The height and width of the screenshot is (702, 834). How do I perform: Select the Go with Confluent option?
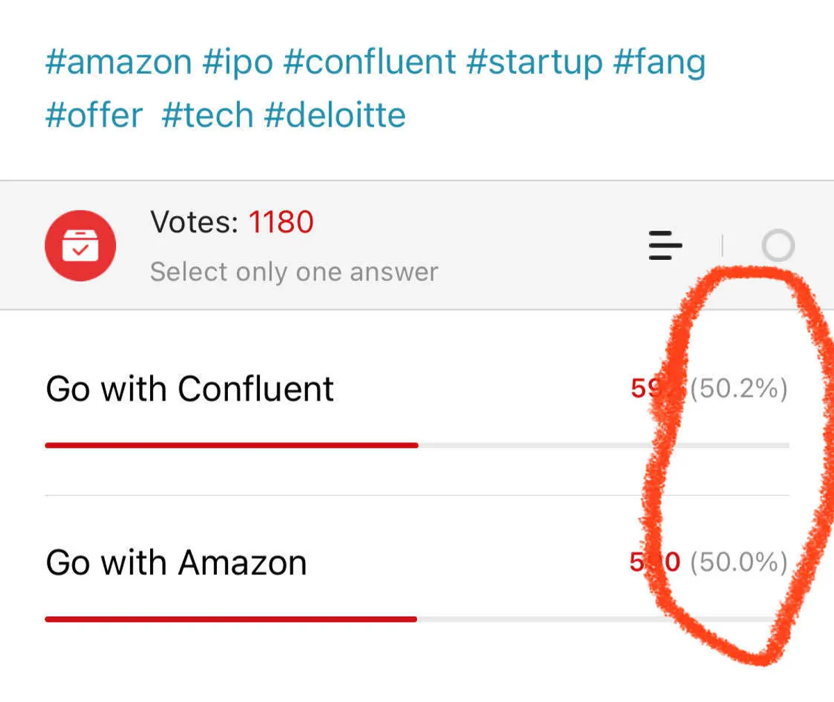click(190, 389)
